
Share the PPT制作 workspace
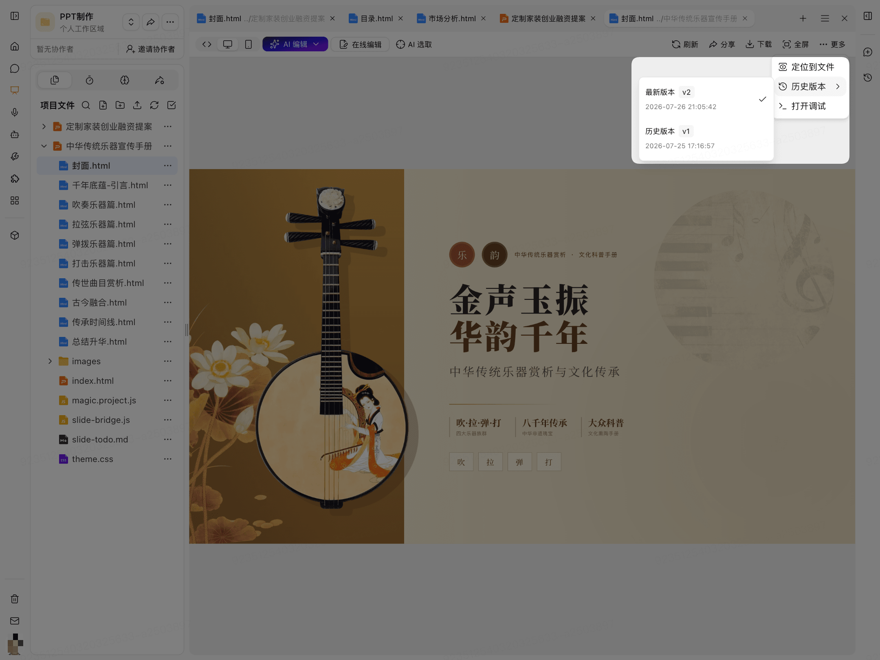coord(151,22)
